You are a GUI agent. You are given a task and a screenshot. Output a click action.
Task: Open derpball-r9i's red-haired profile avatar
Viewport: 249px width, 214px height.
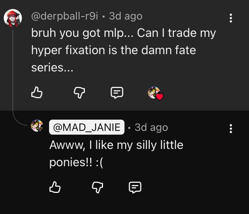click(13, 18)
